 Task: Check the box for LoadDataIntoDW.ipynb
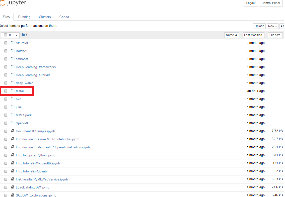[6, 187]
